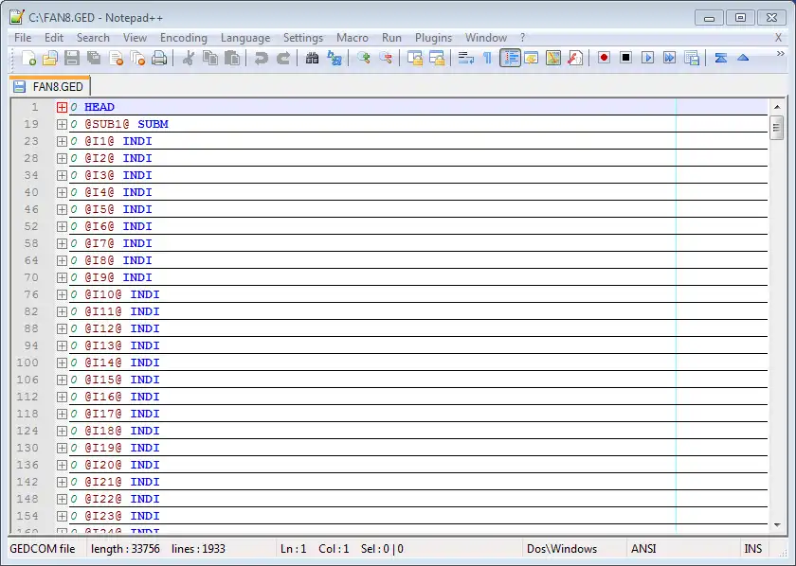Toggle synchronized horizontal scrolling icon
Viewport: 796px width, 566px height.
[x=437, y=59]
